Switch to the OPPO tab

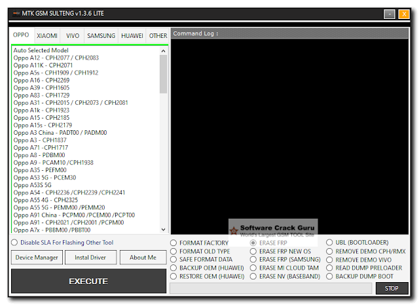pos(21,35)
